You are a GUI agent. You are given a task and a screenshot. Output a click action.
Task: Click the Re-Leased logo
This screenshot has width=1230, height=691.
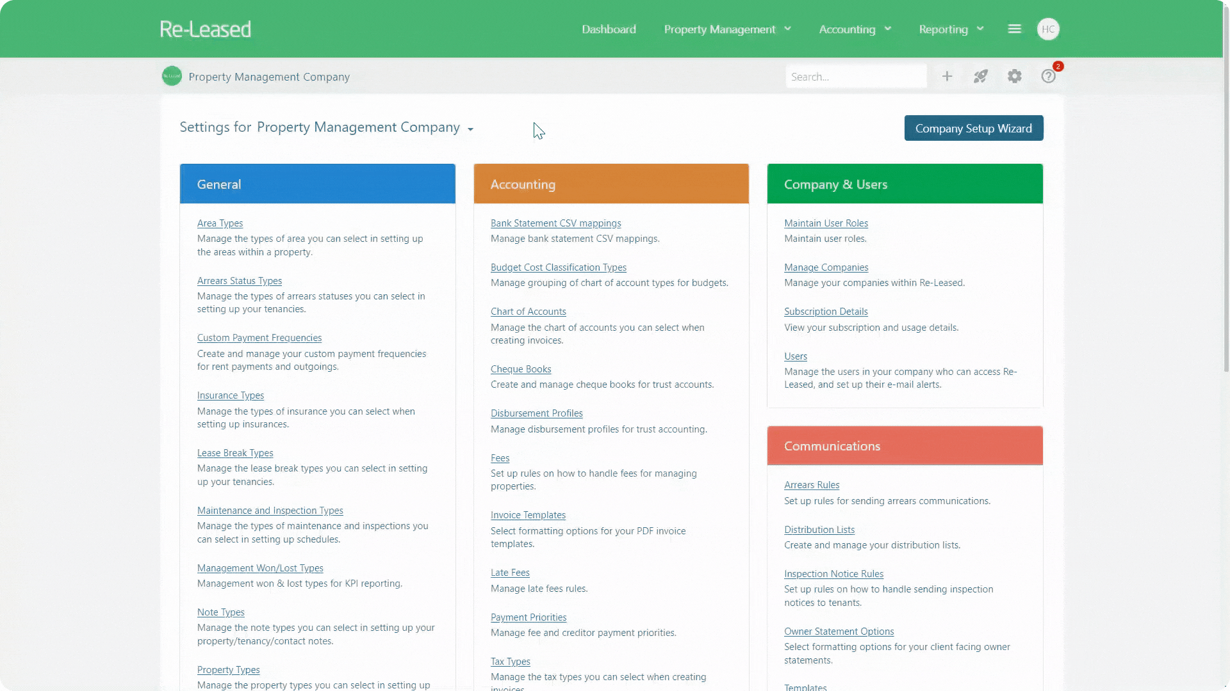click(x=205, y=29)
